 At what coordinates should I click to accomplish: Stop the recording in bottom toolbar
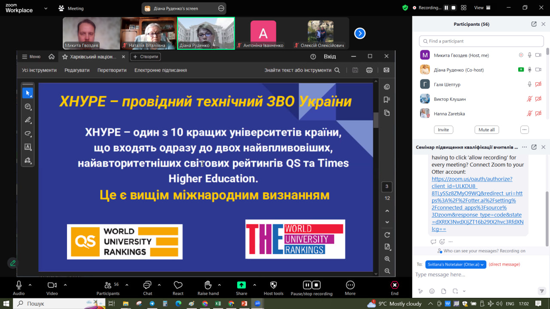pos(316,285)
